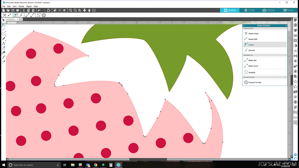Choose the Select arrow tool
299x168 pixels.
click(x=4, y=20)
